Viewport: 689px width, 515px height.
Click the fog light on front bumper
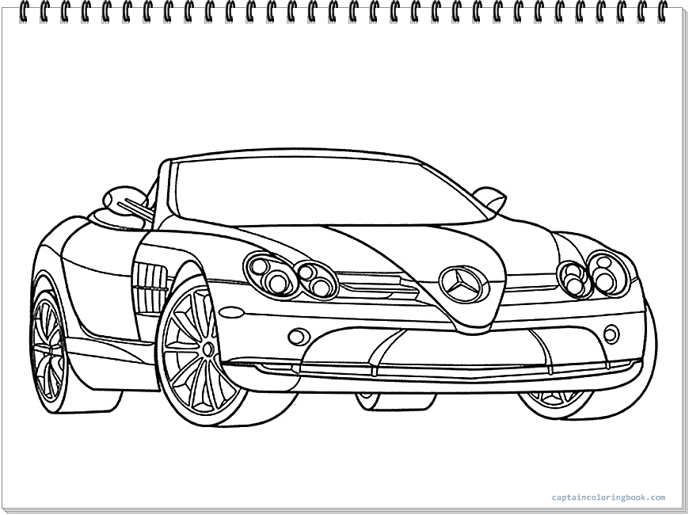(298, 335)
